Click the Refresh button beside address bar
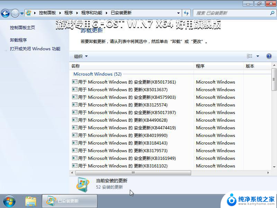The width and height of the screenshot is (277, 208). [186, 13]
